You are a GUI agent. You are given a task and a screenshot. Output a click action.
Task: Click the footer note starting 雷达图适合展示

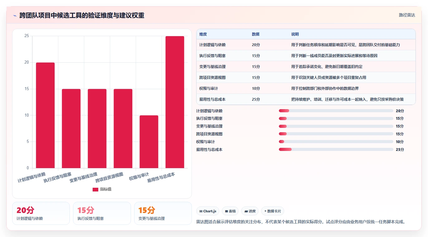click(301, 222)
